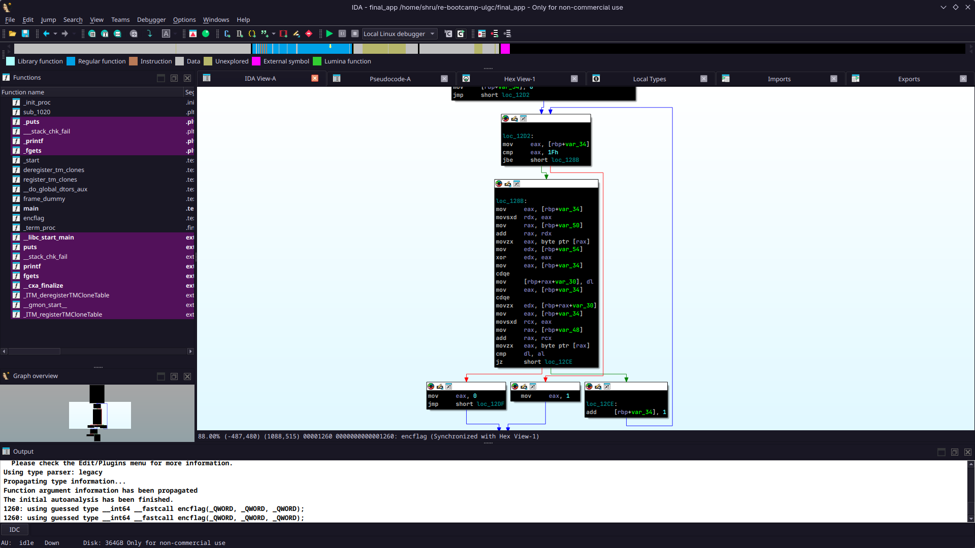
Task: Click the create code 'C' icon
Action: point(227,33)
